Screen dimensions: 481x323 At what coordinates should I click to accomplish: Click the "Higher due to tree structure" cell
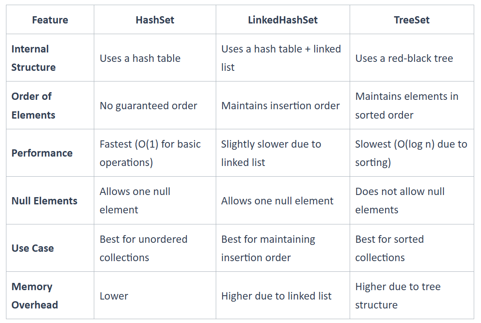pos(397,296)
